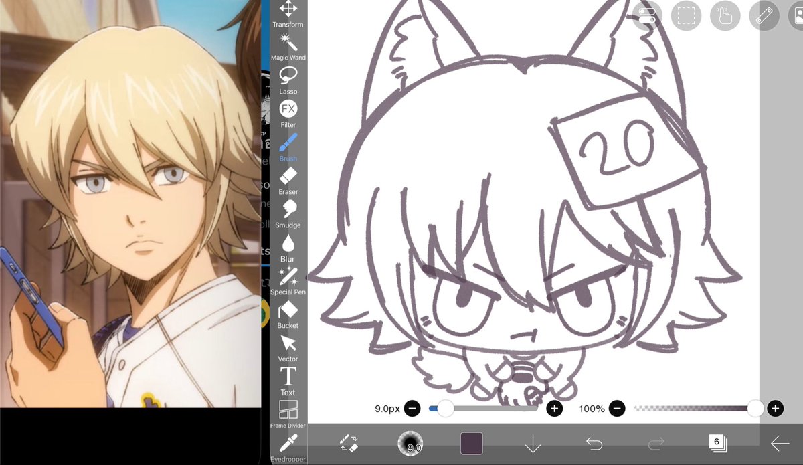Viewport: 803px width, 465px height.
Task: Click the opacity slider handle
Action: click(755, 408)
